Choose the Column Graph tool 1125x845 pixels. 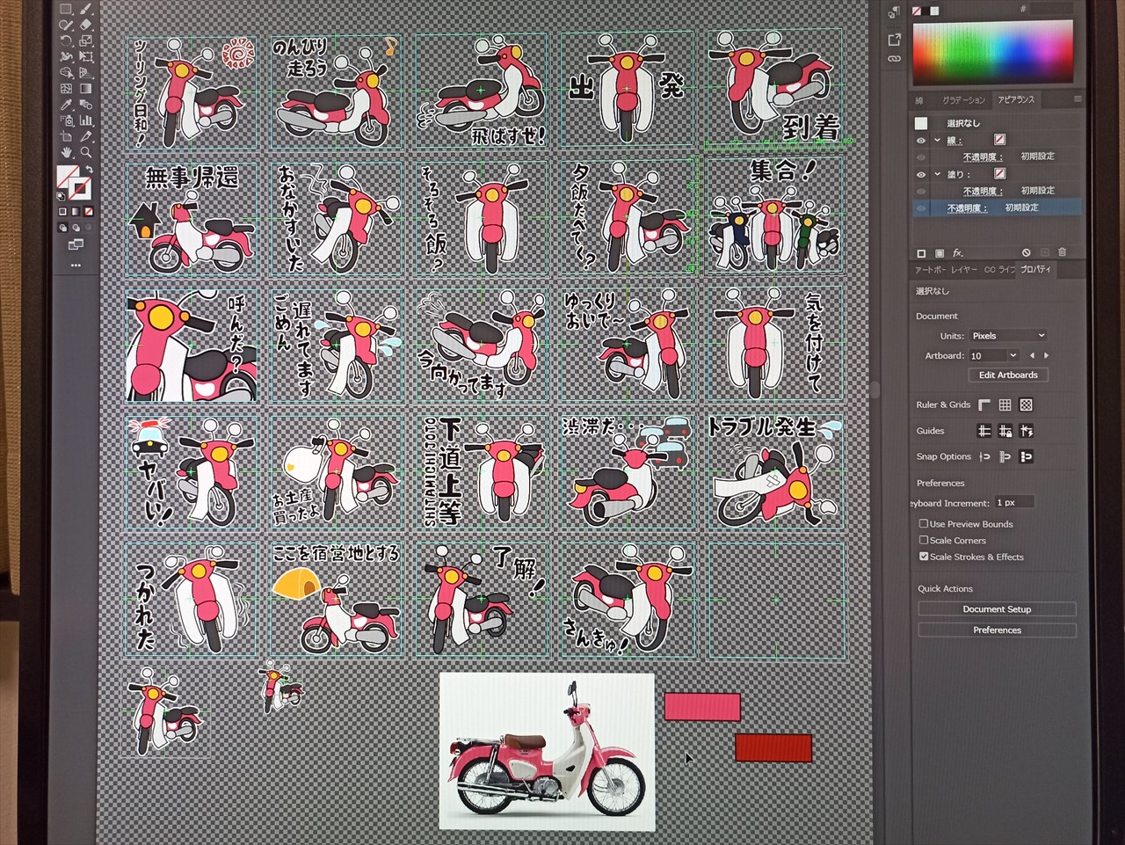pyautogui.click(x=86, y=120)
